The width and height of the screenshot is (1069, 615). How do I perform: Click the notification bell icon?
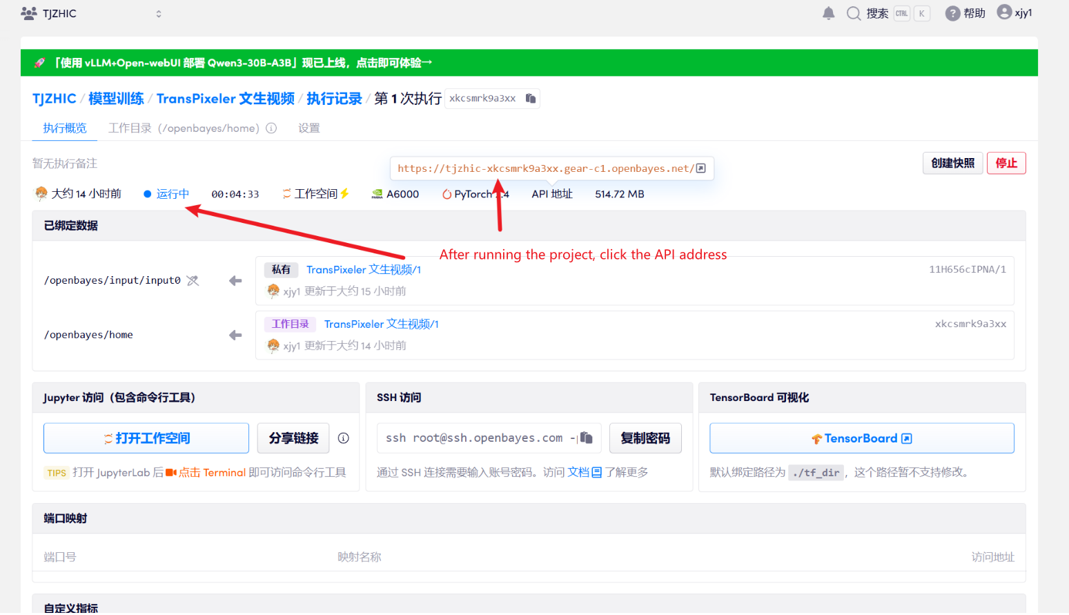829,13
